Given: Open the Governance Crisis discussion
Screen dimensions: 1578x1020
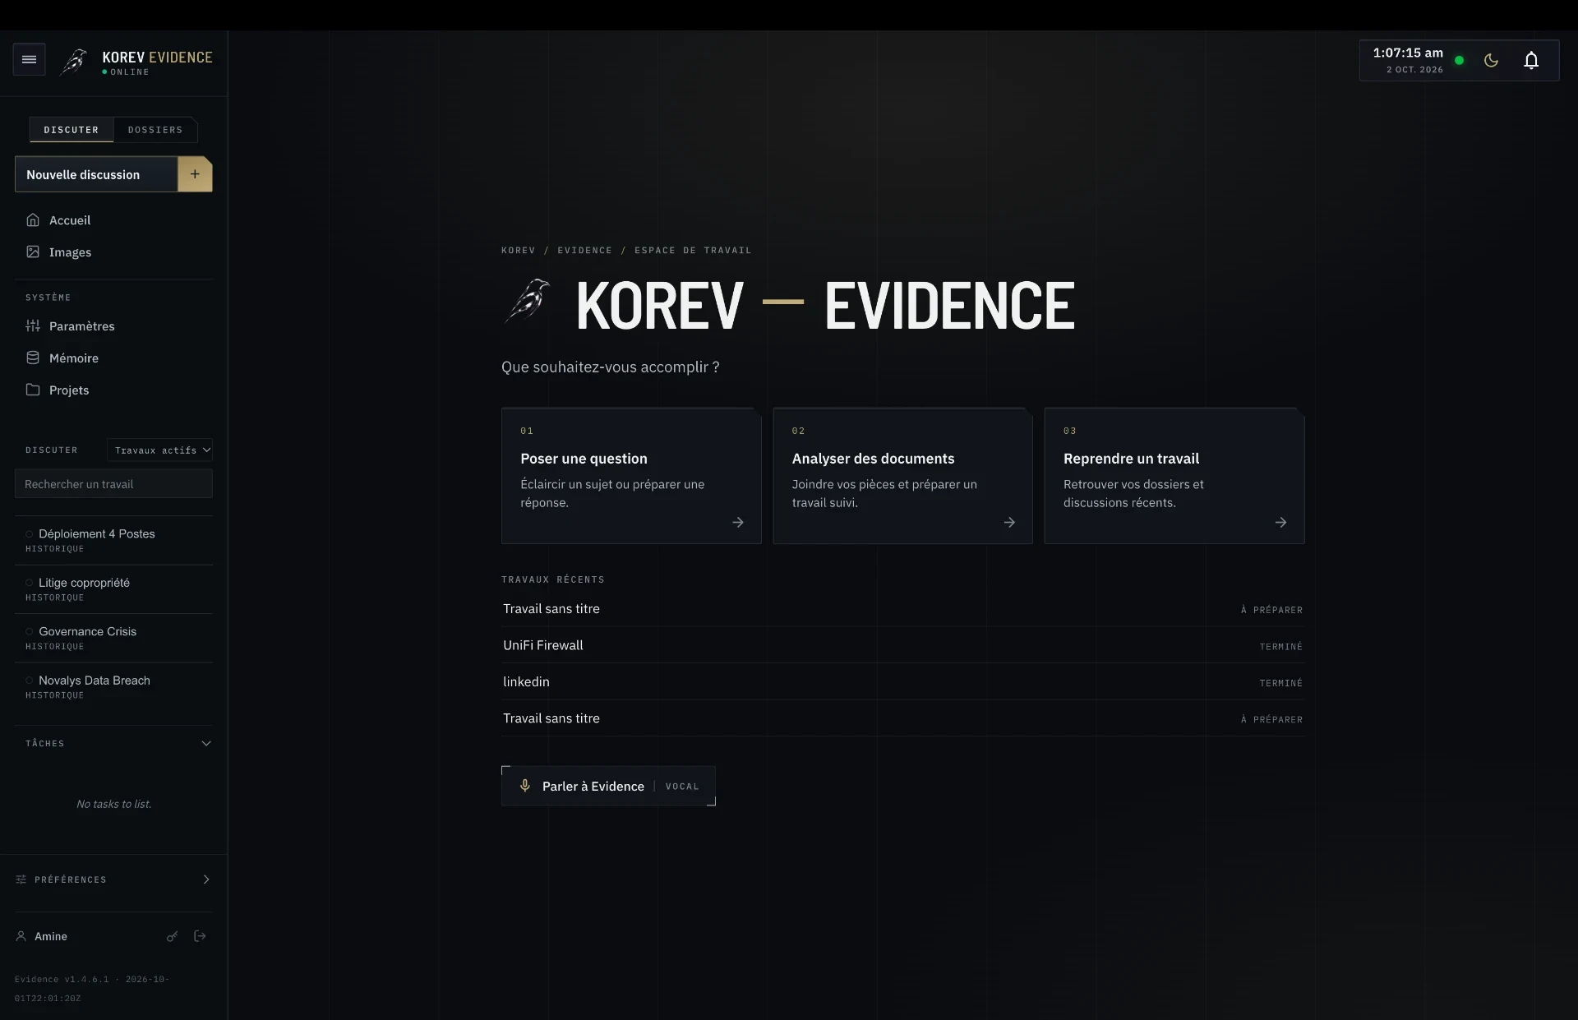Looking at the screenshot, I should 113,638.
